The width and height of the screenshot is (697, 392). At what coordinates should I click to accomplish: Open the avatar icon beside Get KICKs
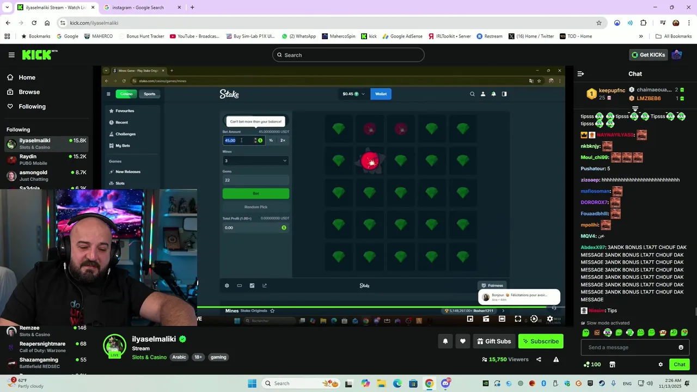tap(677, 54)
